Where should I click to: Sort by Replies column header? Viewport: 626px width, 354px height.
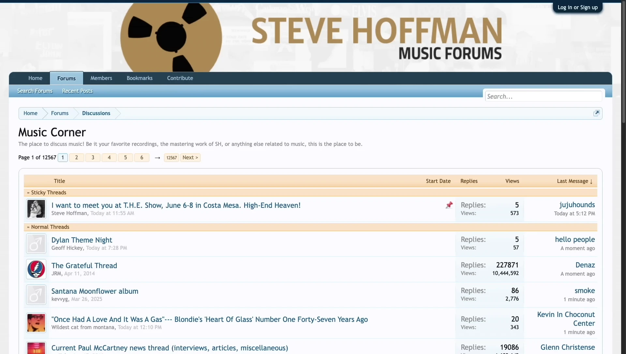469,181
